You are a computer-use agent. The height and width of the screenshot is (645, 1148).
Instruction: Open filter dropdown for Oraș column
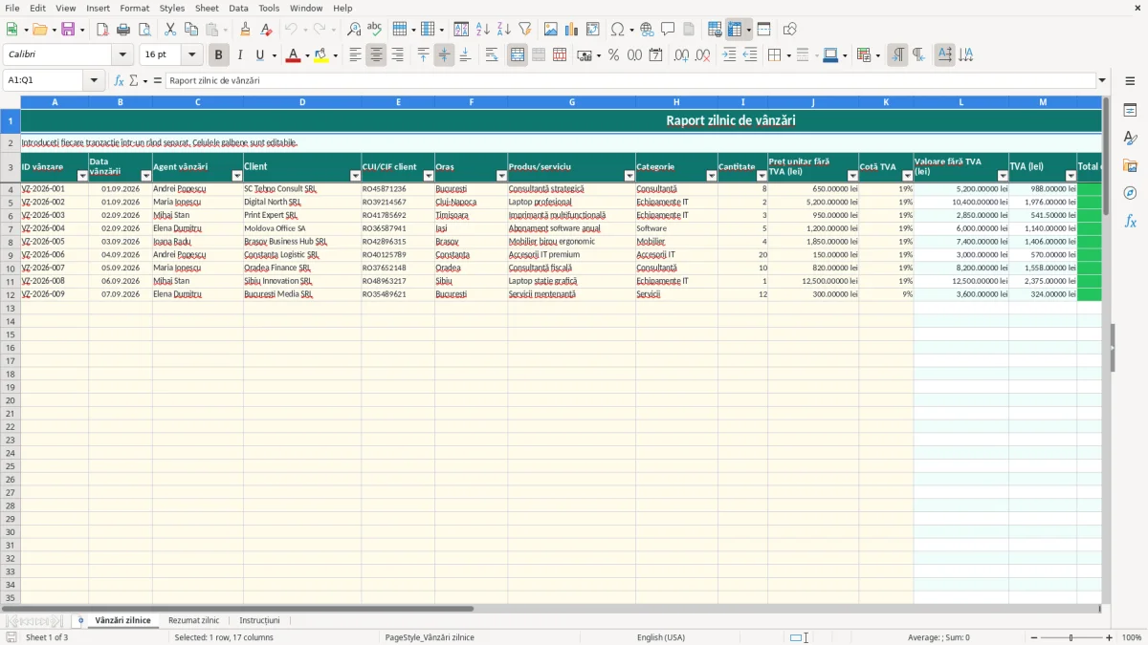[x=501, y=176]
